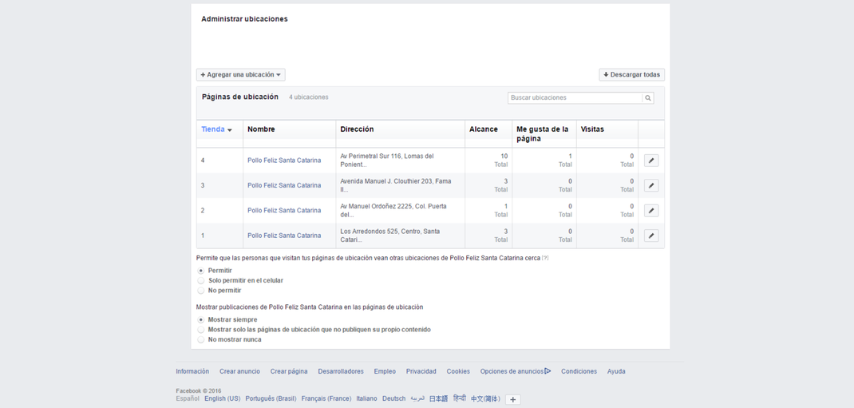This screenshot has height=408, width=854.
Task: Select the Mostrar siempre radio option
Action: pos(201,319)
